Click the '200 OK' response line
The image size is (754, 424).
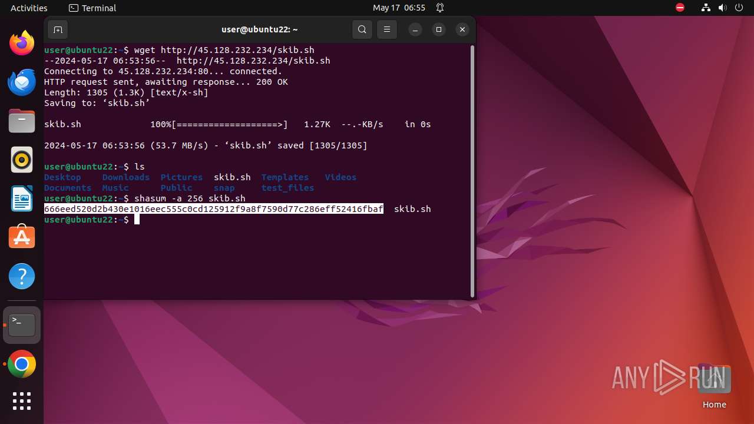click(x=166, y=82)
